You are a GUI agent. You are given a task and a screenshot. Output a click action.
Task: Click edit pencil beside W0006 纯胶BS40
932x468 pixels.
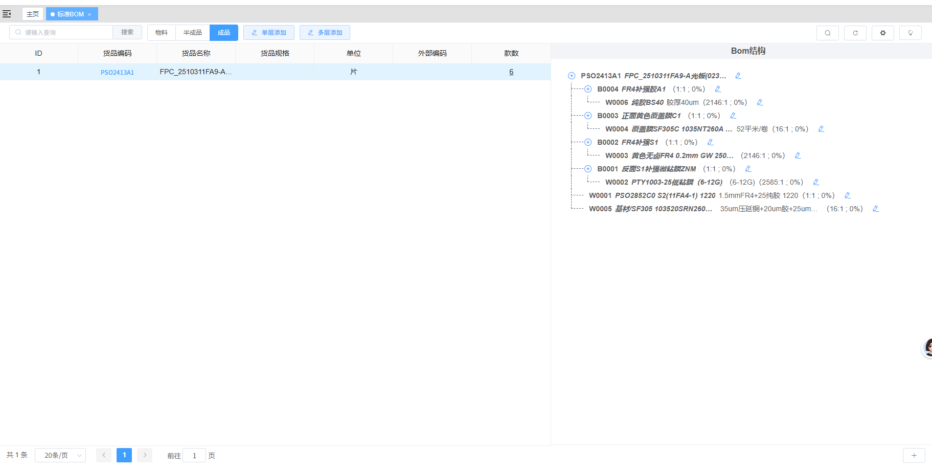click(x=760, y=102)
